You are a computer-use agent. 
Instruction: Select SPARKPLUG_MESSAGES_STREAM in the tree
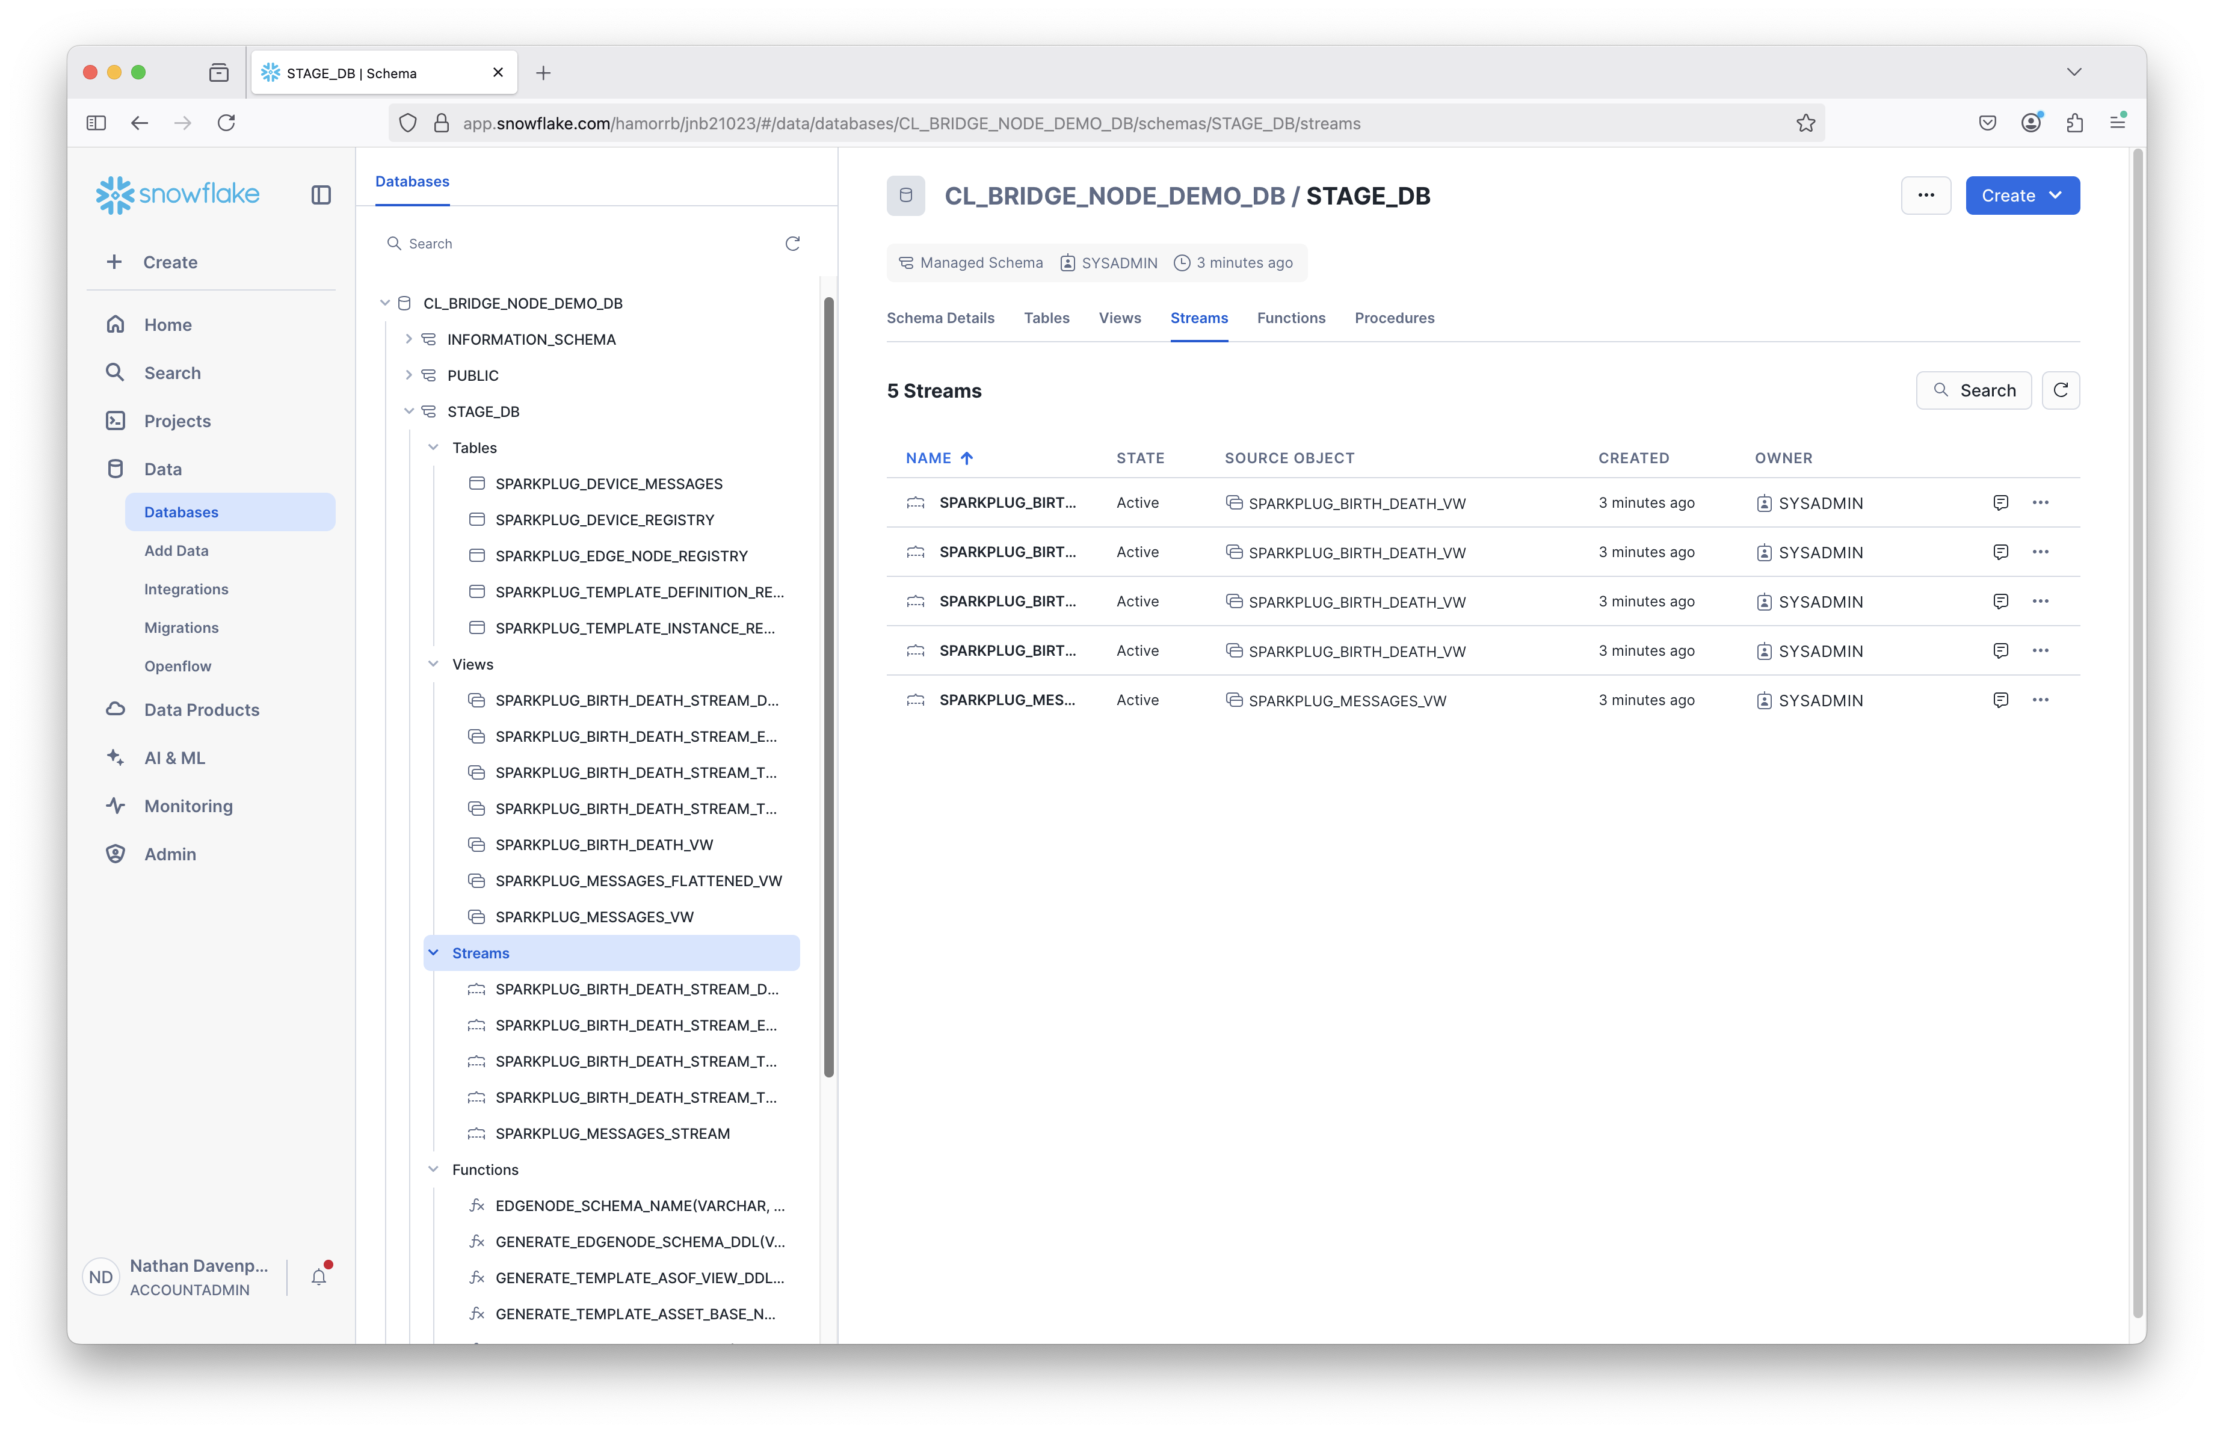612,1133
